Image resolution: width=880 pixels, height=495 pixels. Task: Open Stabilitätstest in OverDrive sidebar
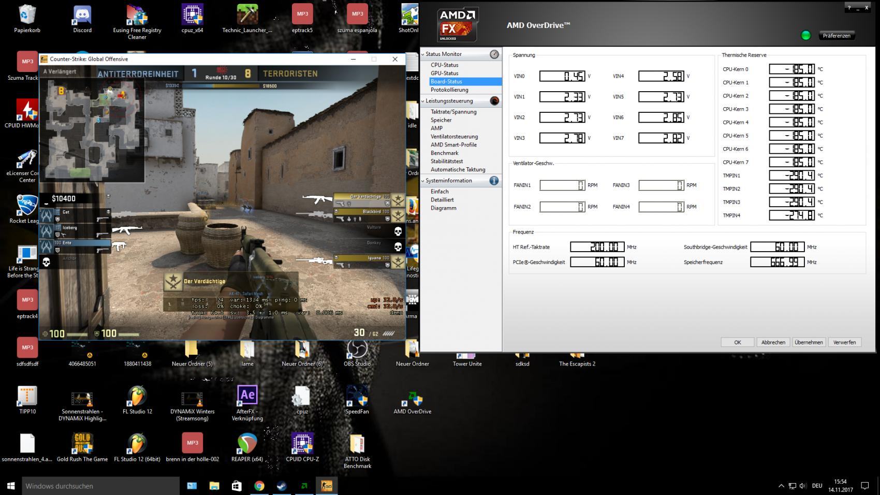(x=447, y=162)
